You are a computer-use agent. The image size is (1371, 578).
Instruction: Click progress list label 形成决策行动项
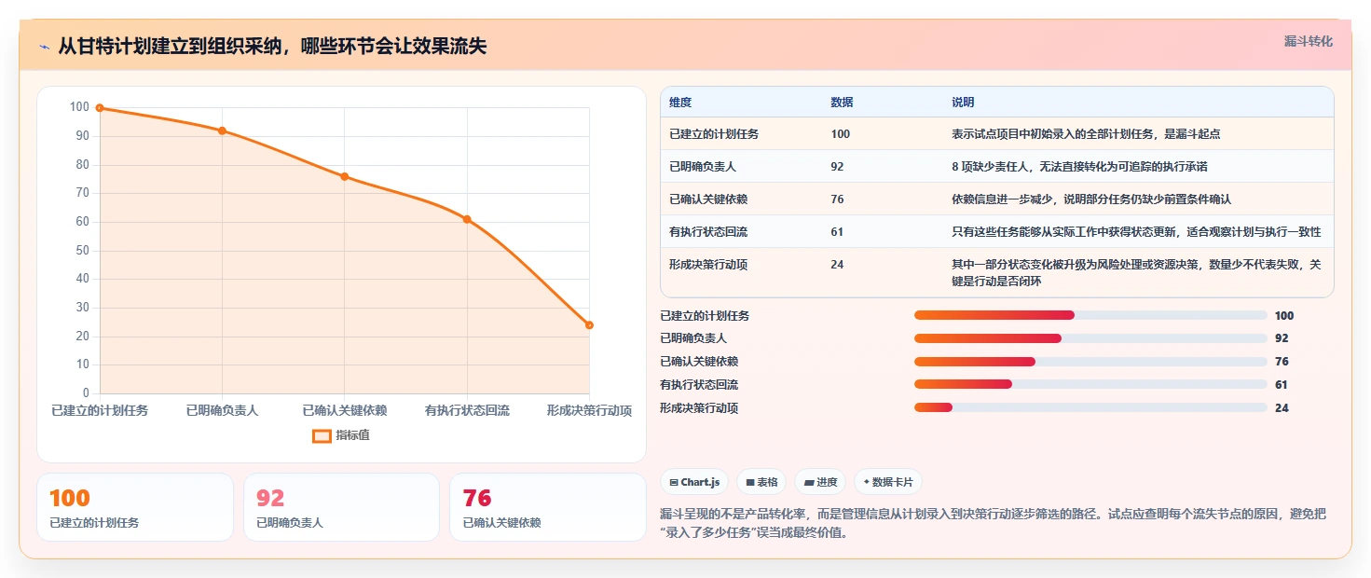click(699, 408)
